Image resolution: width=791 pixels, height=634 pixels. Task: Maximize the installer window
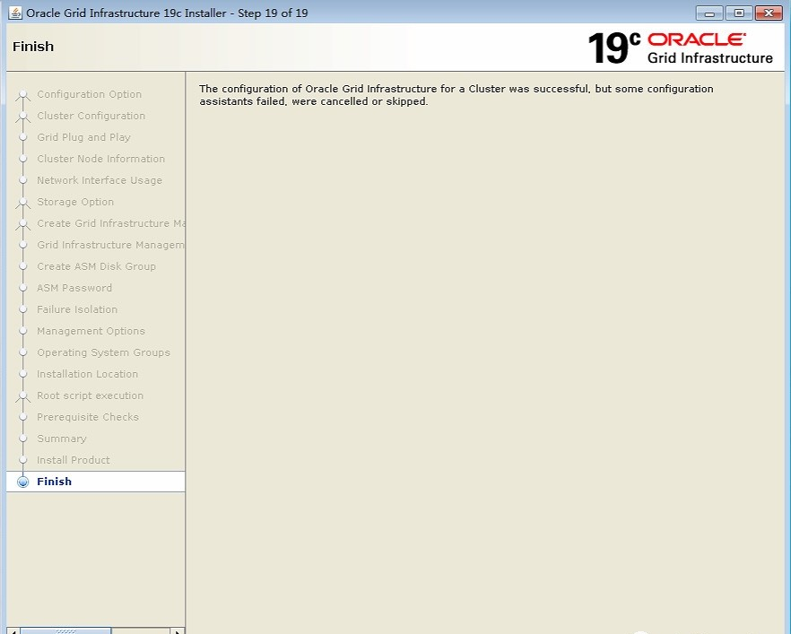[739, 13]
